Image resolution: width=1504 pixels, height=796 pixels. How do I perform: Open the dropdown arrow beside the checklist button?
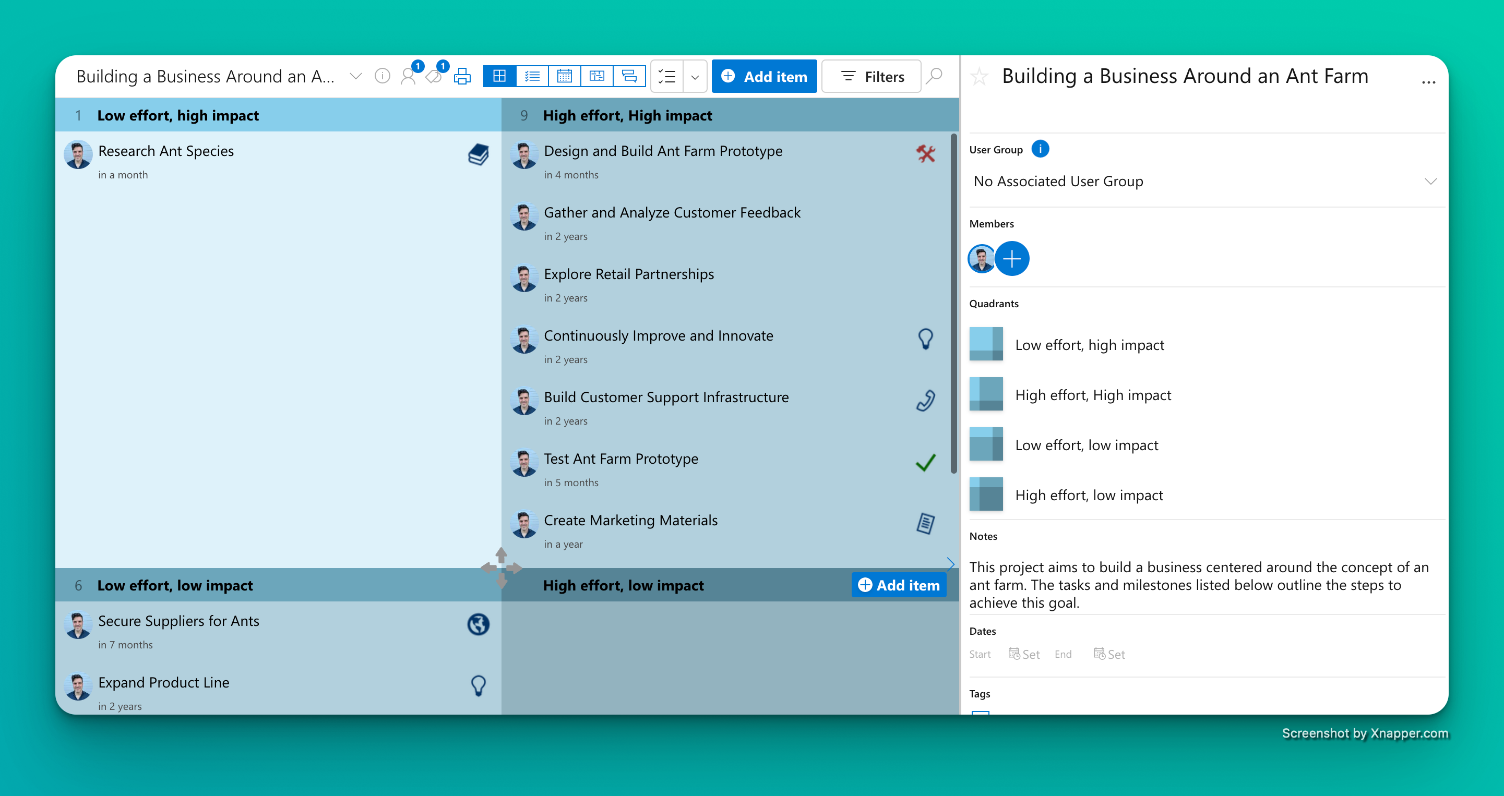695,77
